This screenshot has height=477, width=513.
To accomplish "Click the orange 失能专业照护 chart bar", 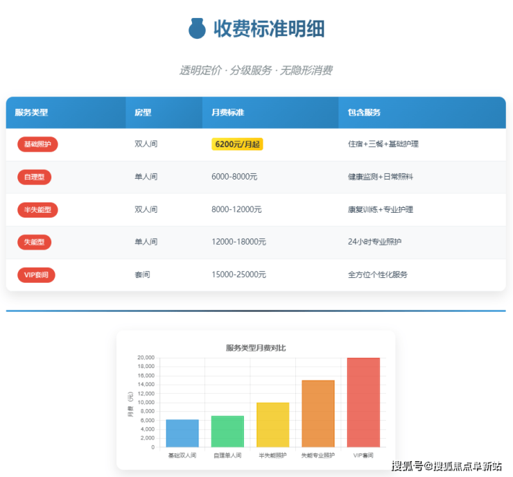I will pos(318,413).
